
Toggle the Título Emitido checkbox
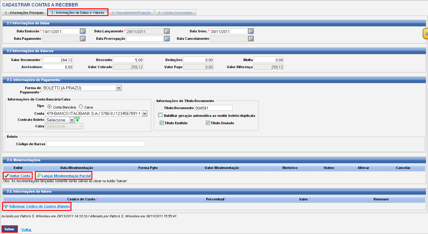[162, 123]
